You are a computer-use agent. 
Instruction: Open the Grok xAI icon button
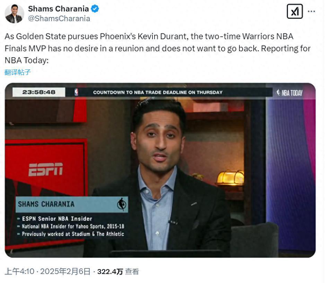click(295, 11)
